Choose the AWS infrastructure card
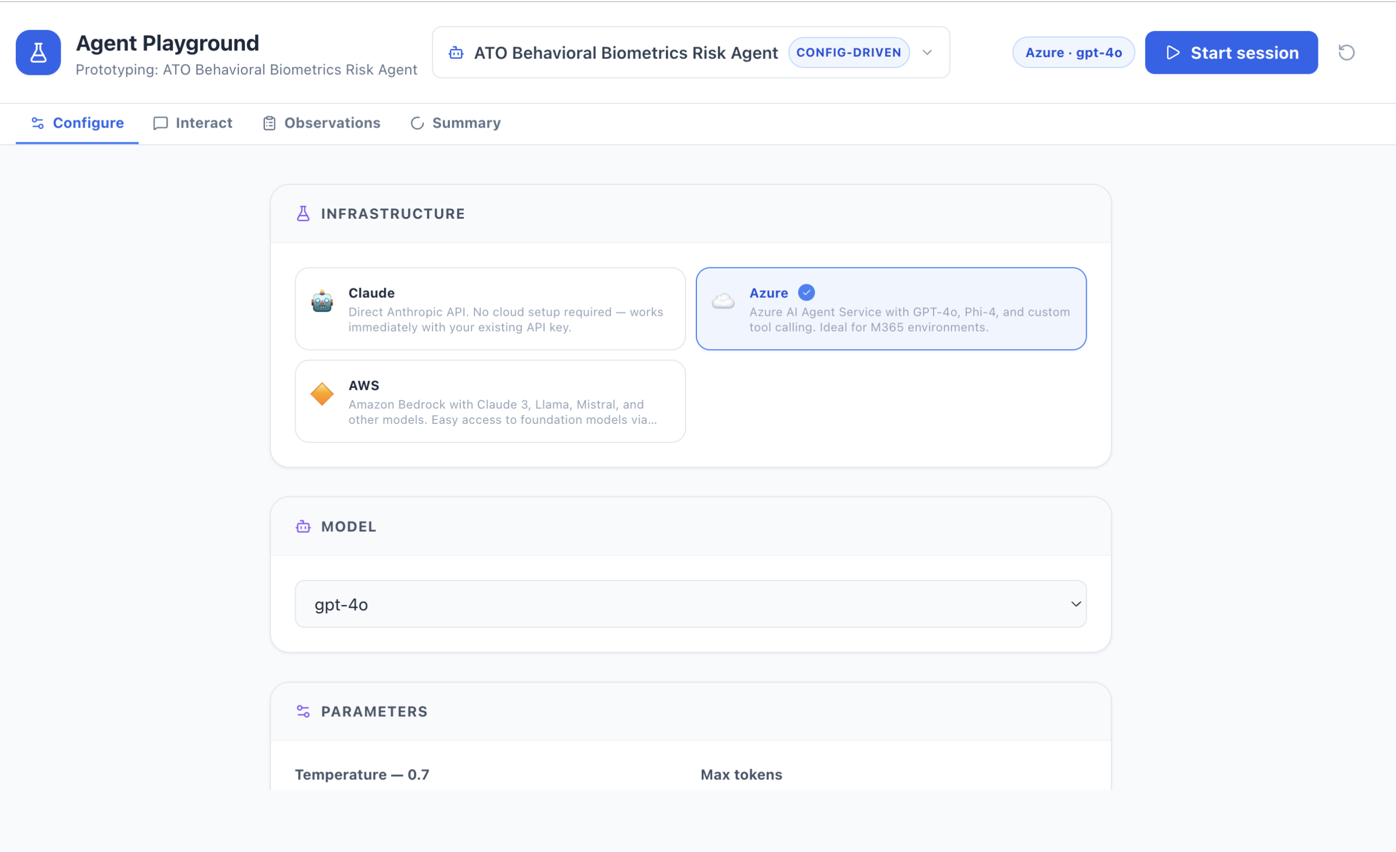The width and height of the screenshot is (1396, 852). 490,401
